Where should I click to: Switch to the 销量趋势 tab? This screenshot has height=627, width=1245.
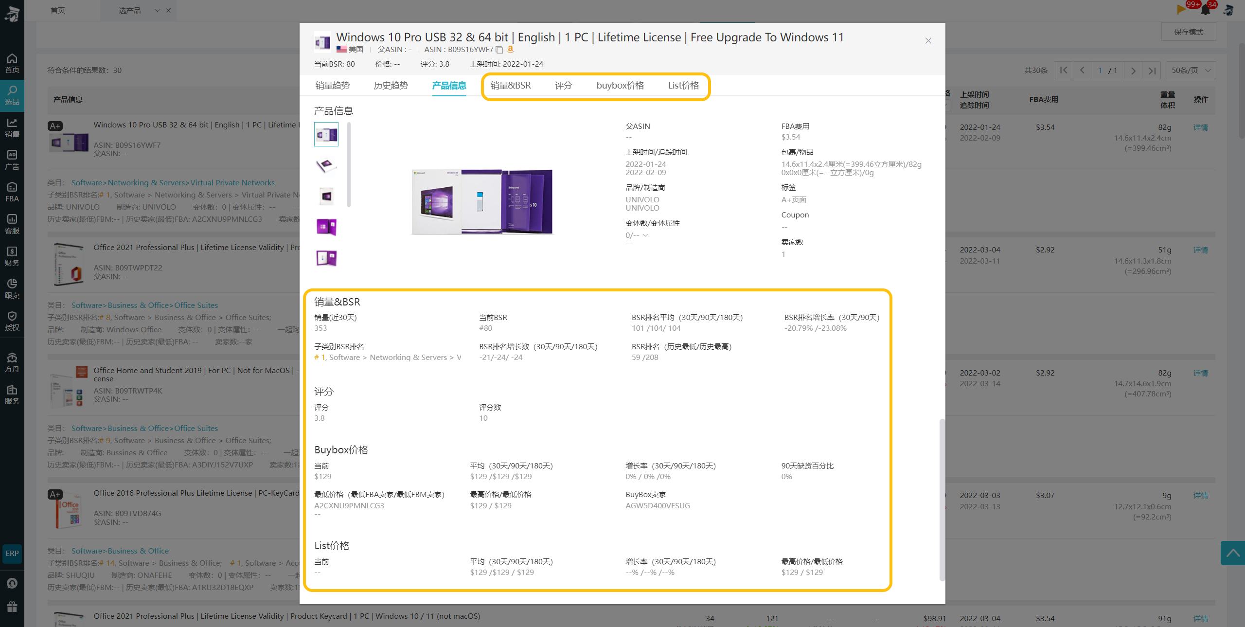coord(333,86)
